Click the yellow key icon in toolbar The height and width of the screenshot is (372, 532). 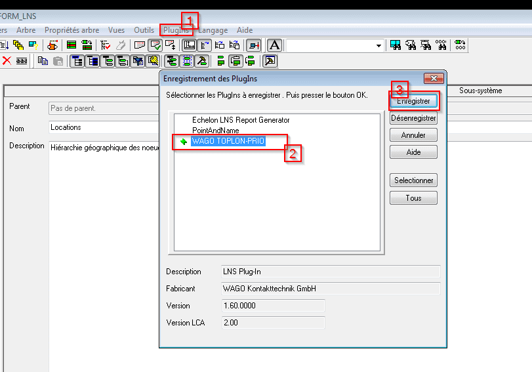pos(153,61)
